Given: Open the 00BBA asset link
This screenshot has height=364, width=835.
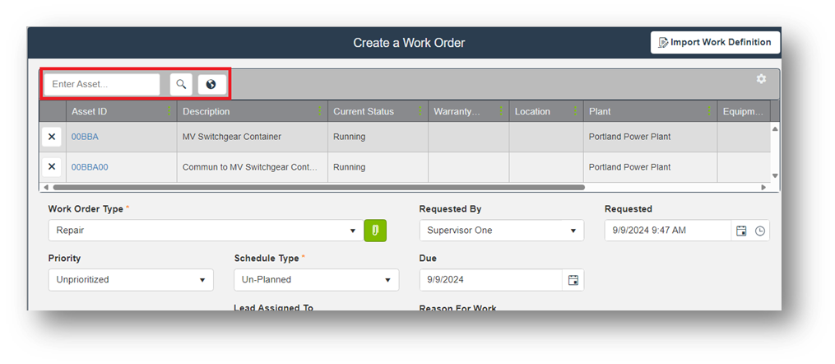Looking at the screenshot, I should (x=85, y=137).
